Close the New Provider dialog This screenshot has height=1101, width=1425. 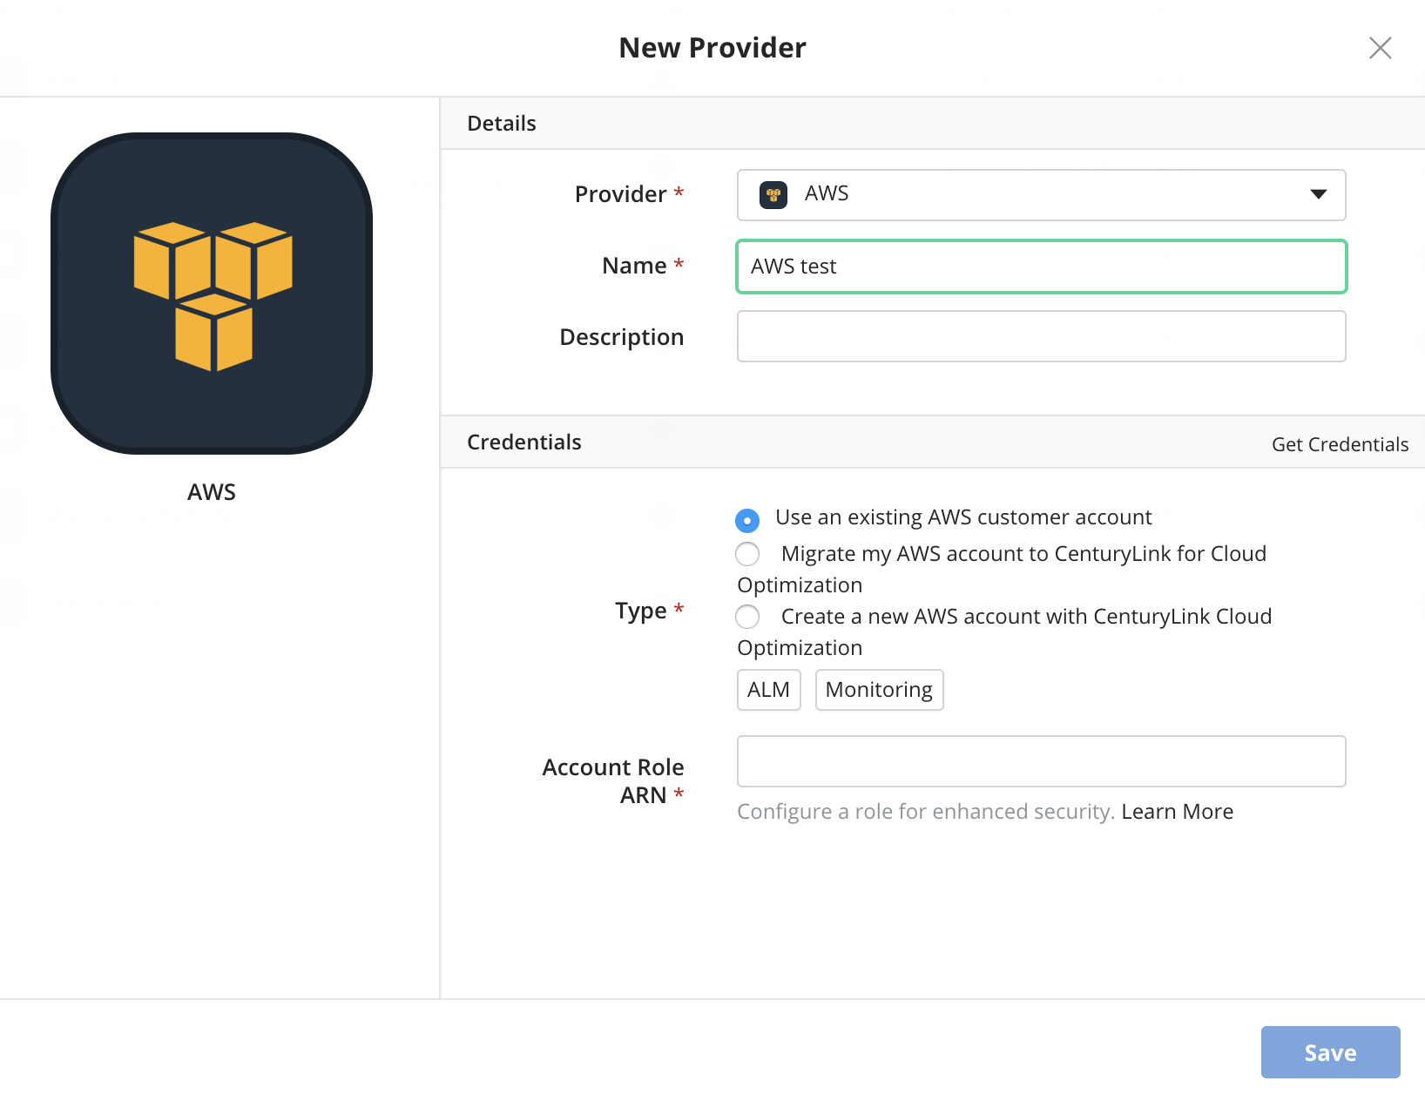point(1380,48)
